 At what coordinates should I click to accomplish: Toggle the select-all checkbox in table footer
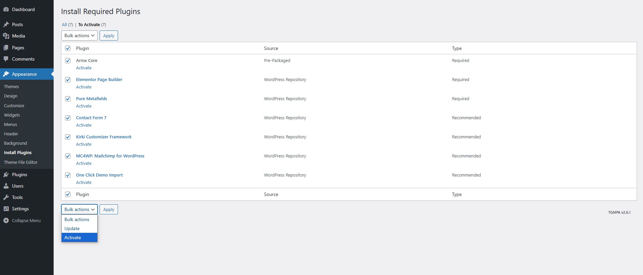pyautogui.click(x=68, y=194)
